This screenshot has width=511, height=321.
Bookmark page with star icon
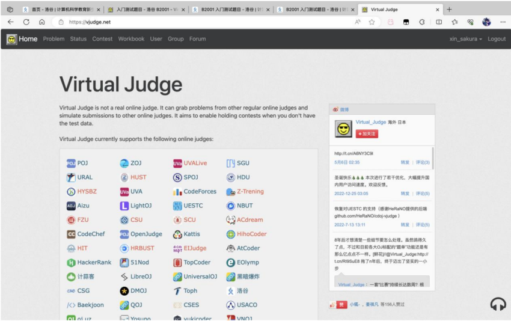click(x=372, y=22)
